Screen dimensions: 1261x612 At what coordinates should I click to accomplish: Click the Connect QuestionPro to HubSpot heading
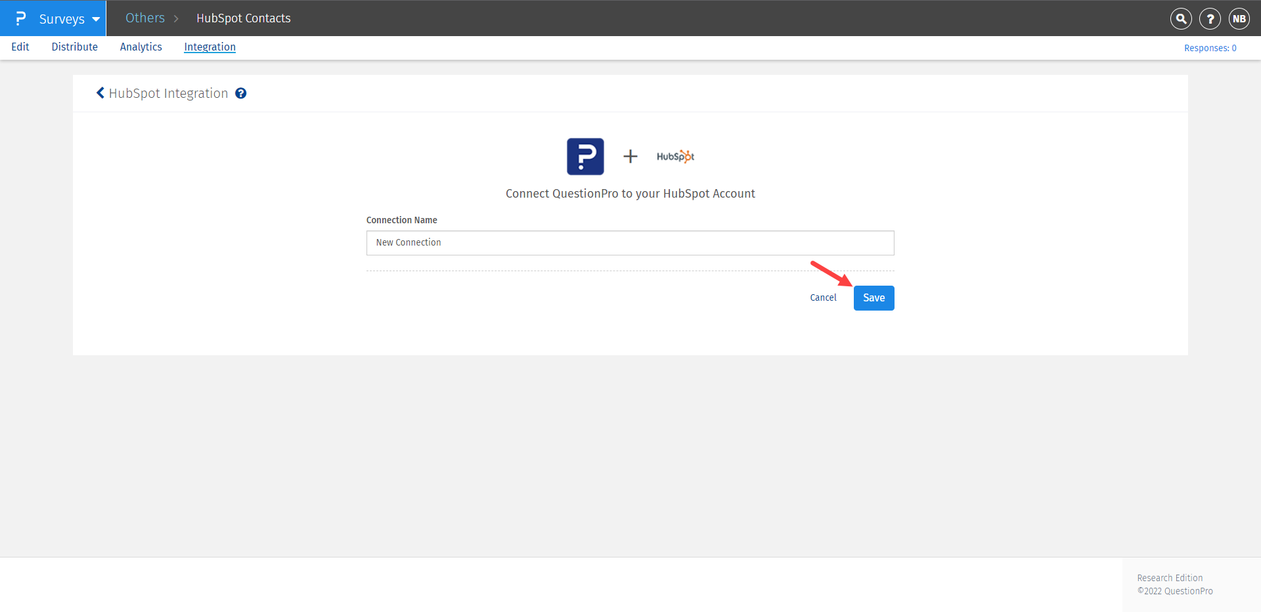click(630, 194)
